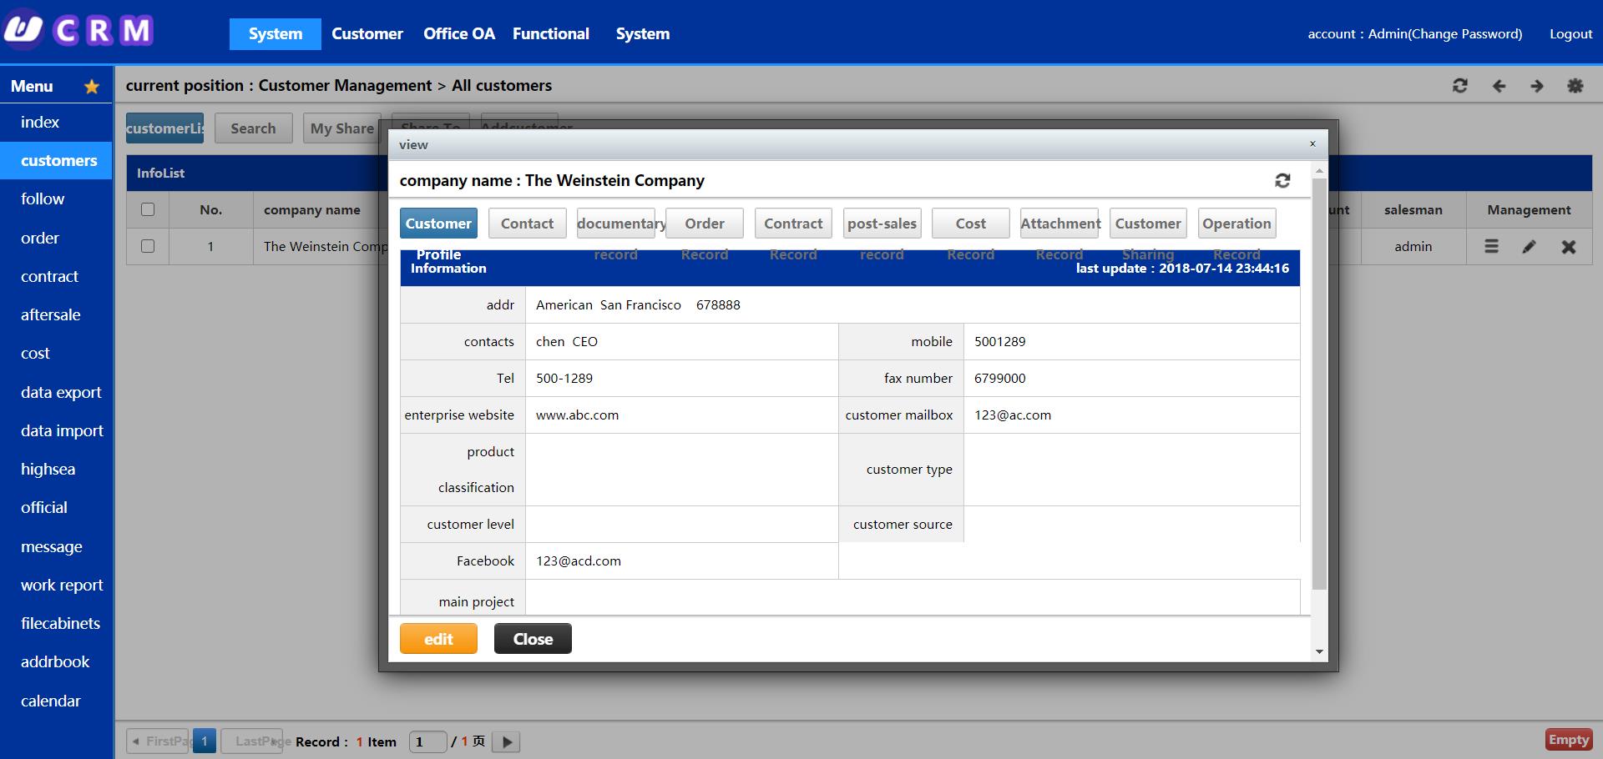The height and width of the screenshot is (759, 1603).
Task: Tick the select-all checkbox in table header
Action: click(148, 209)
